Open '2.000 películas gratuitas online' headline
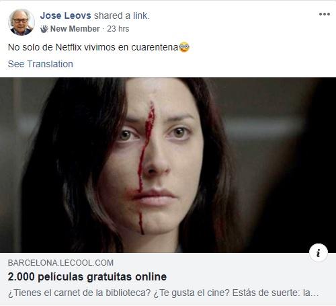The width and height of the screenshot is (336, 306). [87, 277]
